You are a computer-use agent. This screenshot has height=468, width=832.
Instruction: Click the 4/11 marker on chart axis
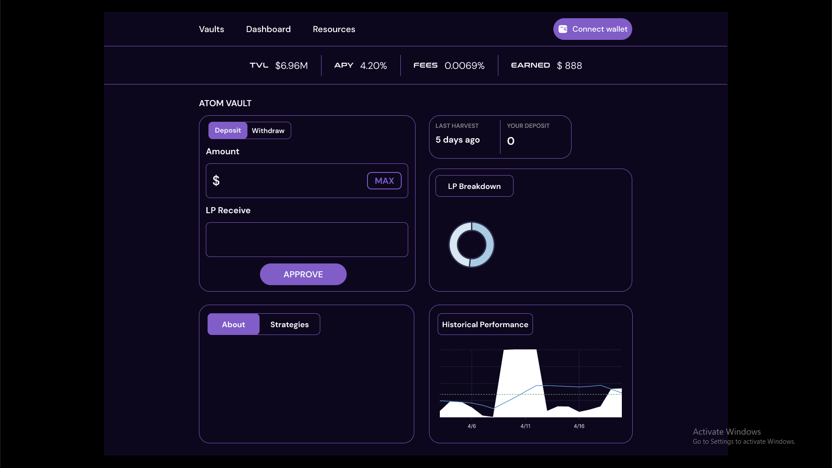pyautogui.click(x=525, y=426)
